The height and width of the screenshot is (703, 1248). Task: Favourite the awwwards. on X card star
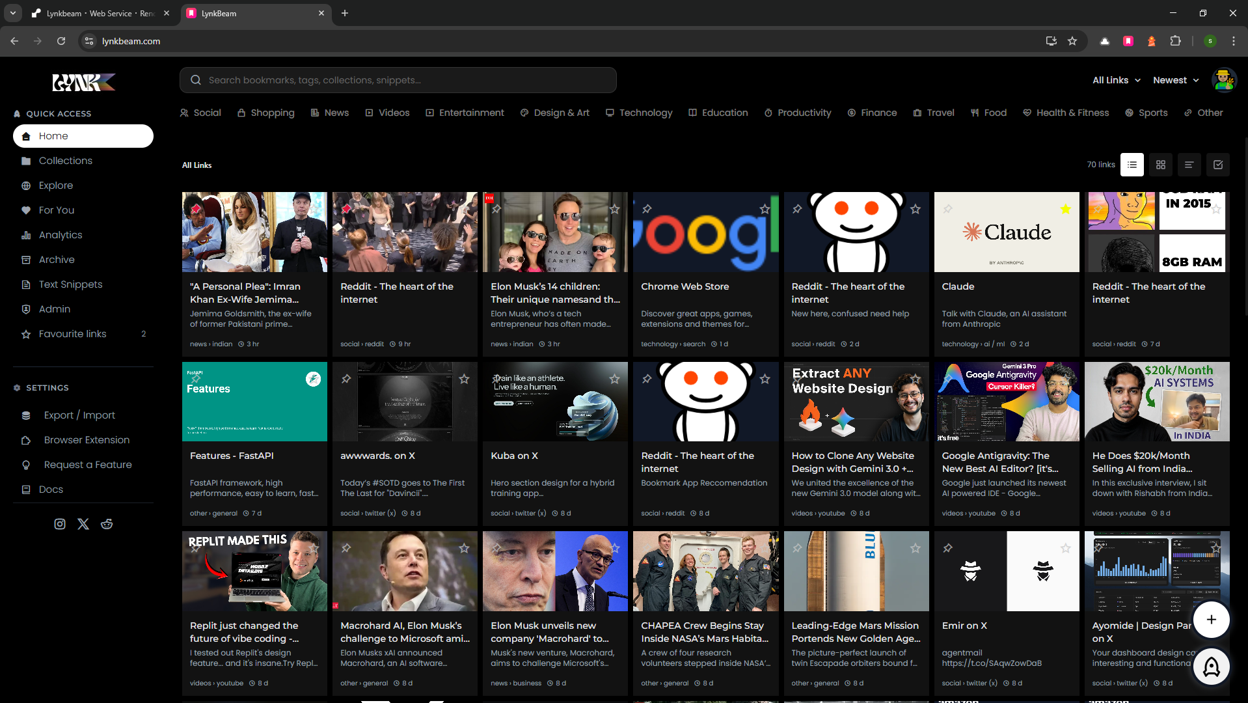[x=464, y=379]
